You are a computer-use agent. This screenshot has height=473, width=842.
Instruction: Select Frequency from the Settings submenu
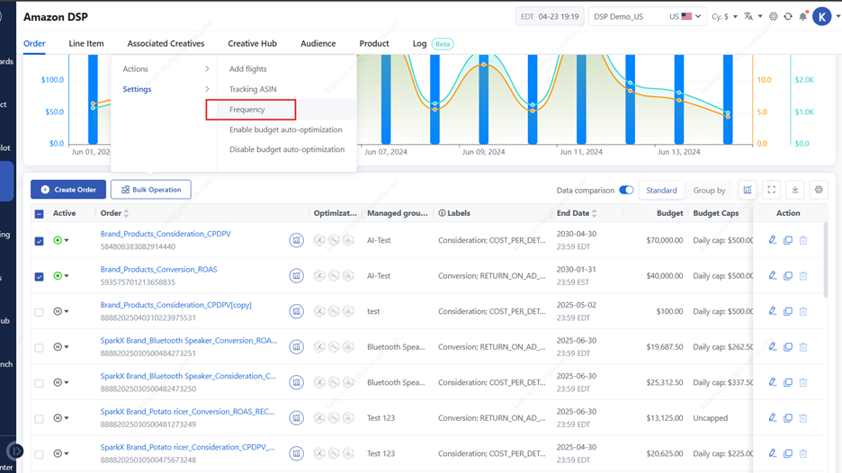point(247,110)
